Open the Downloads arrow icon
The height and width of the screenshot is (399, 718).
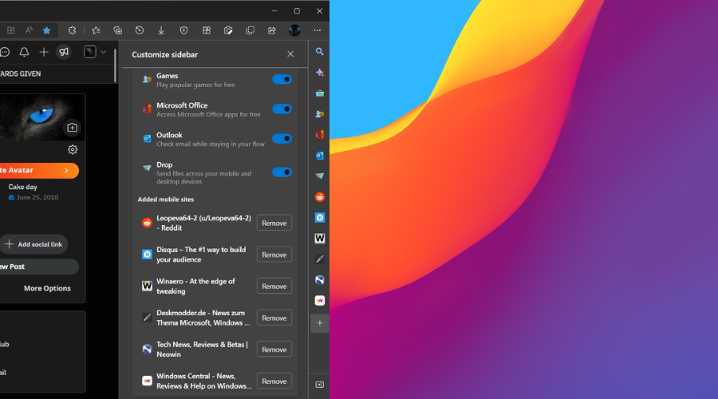[x=161, y=30]
